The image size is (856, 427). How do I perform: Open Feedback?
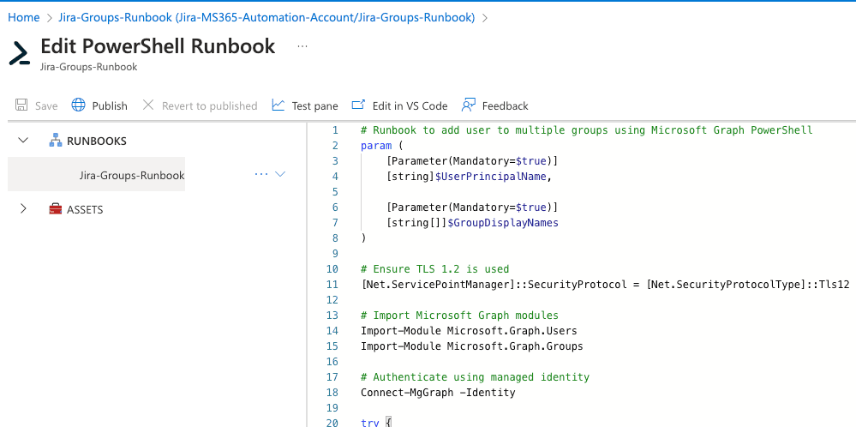[505, 106]
